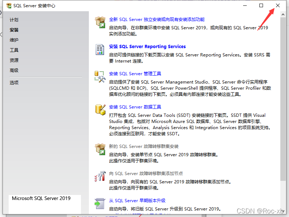Image resolution: width=289 pixels, height=217 pixels.
Task: Click the new failover cluster installation icon
Action: pos(100,149)
